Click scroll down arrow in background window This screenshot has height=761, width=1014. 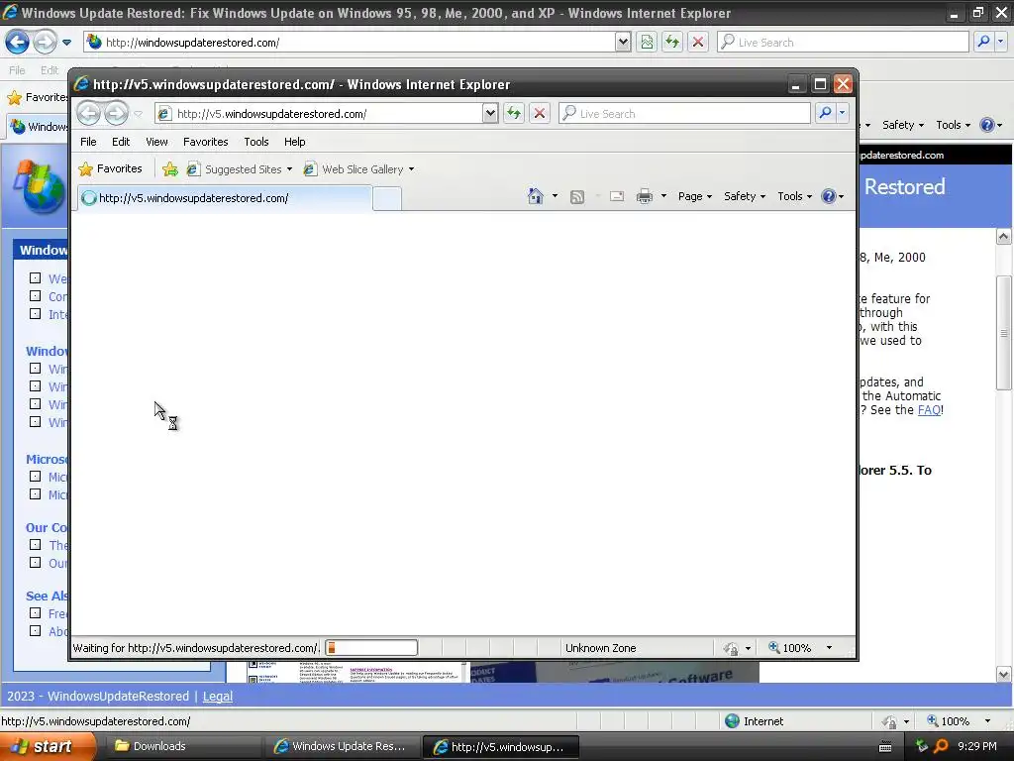pyautogui.click(x=1003, y=674)
